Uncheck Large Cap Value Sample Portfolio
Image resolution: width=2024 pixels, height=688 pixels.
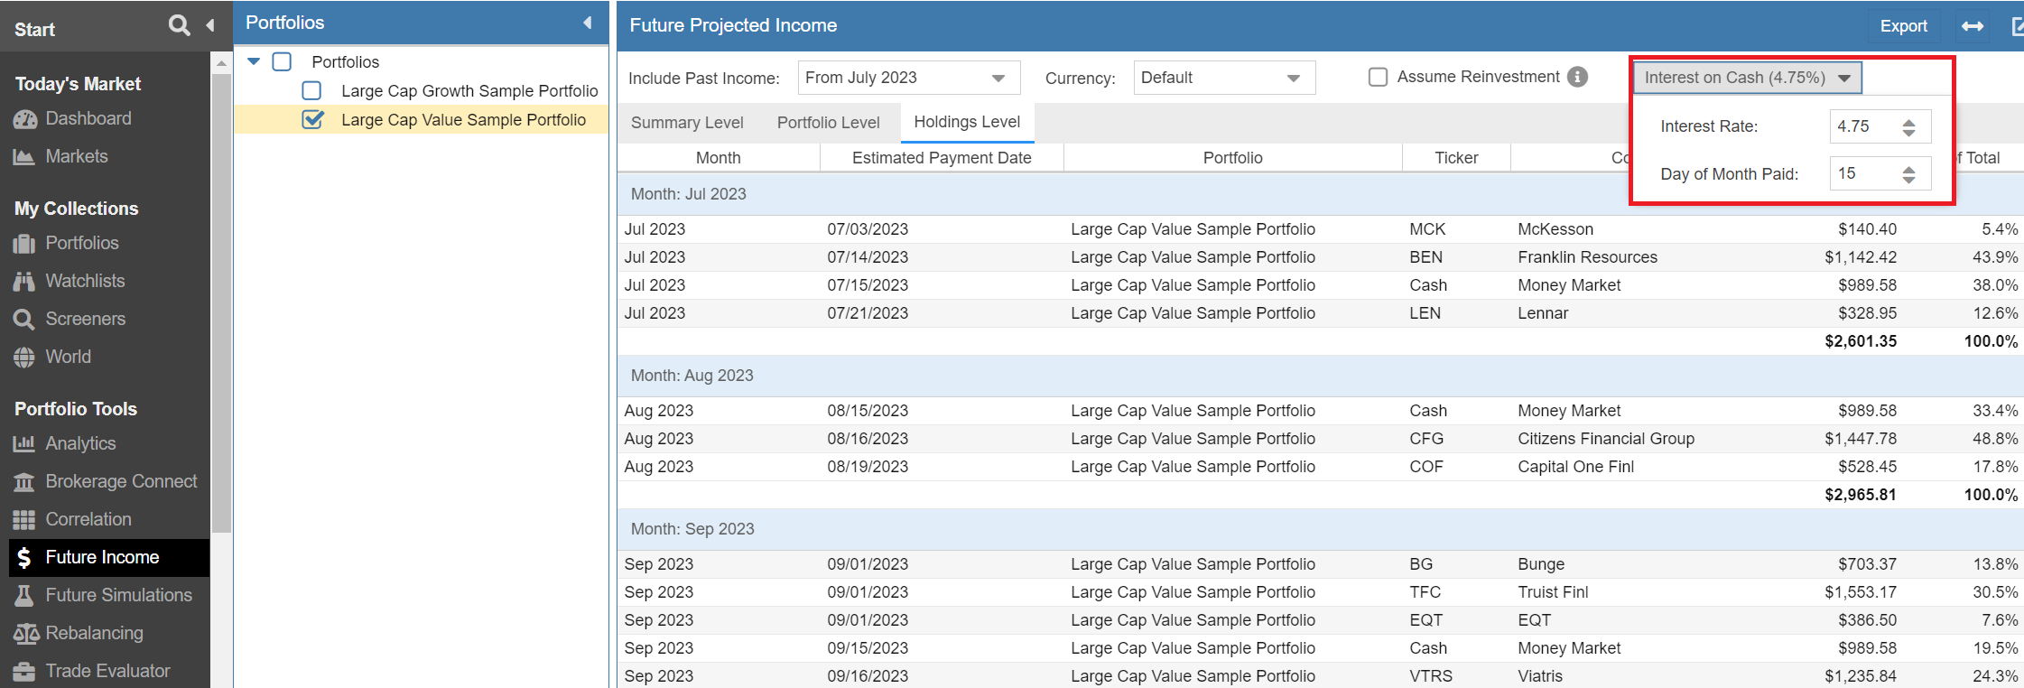(312, 120)
